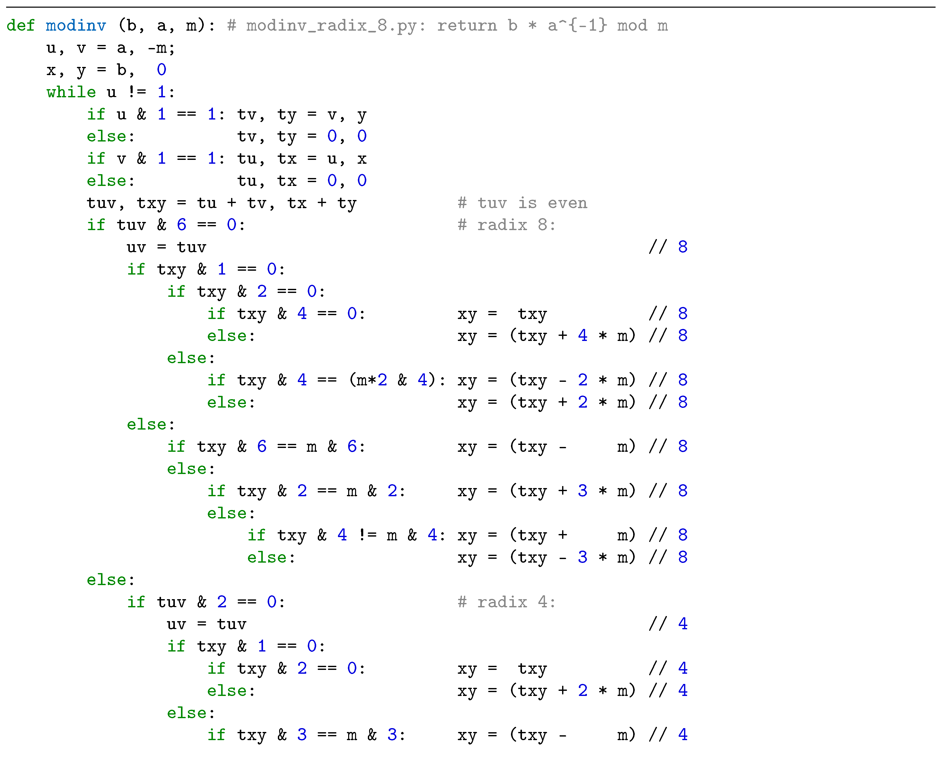Click the comment '# tuv is even'
The height and width of the screenshot is (758, 944).
coord(522,203)
